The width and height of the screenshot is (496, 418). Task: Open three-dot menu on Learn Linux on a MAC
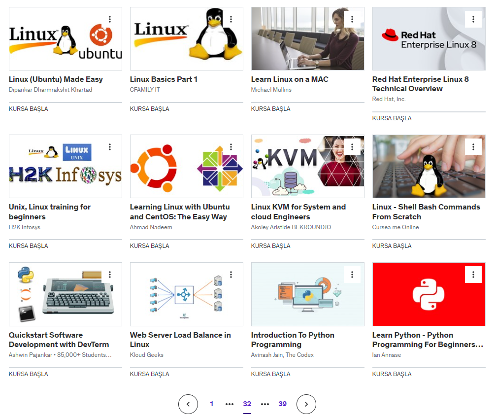click(352, 19)
